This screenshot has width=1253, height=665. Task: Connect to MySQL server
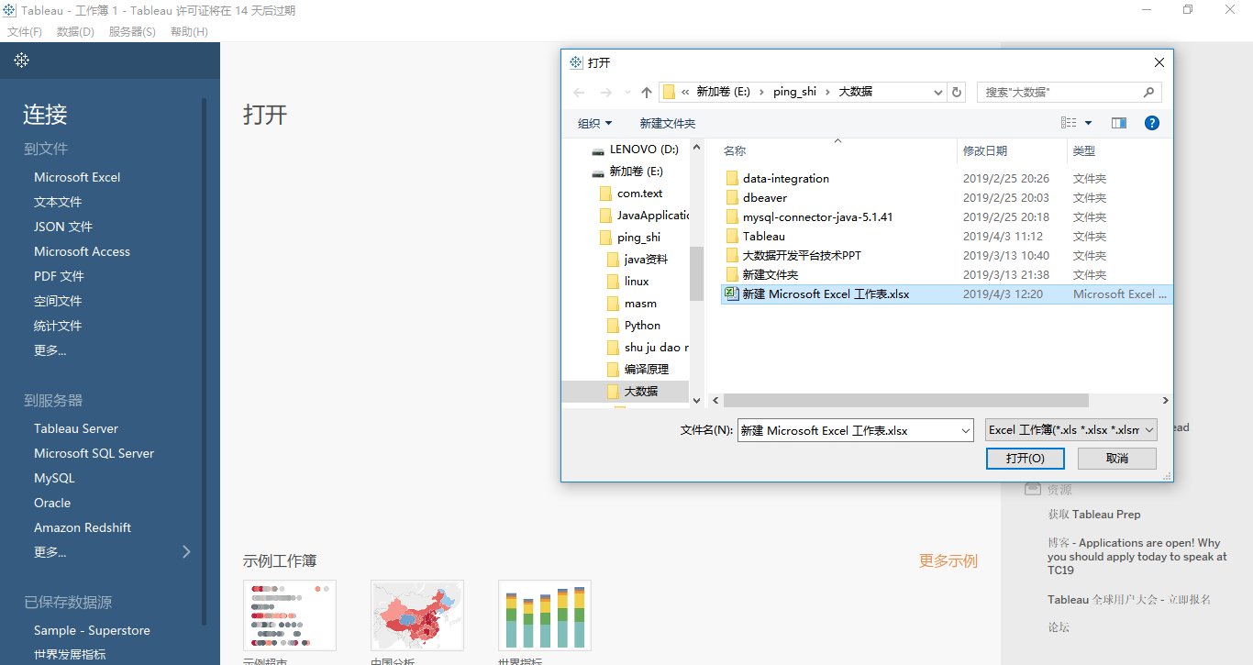click(x=54, y=478)
